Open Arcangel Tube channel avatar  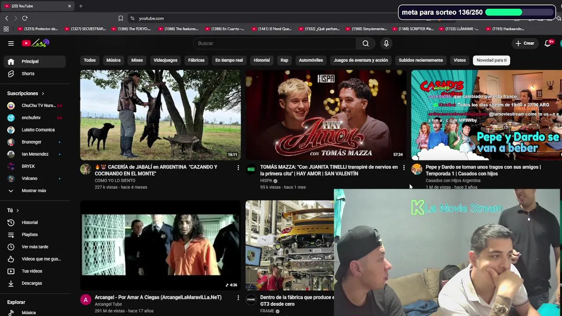tap(86, 299)
